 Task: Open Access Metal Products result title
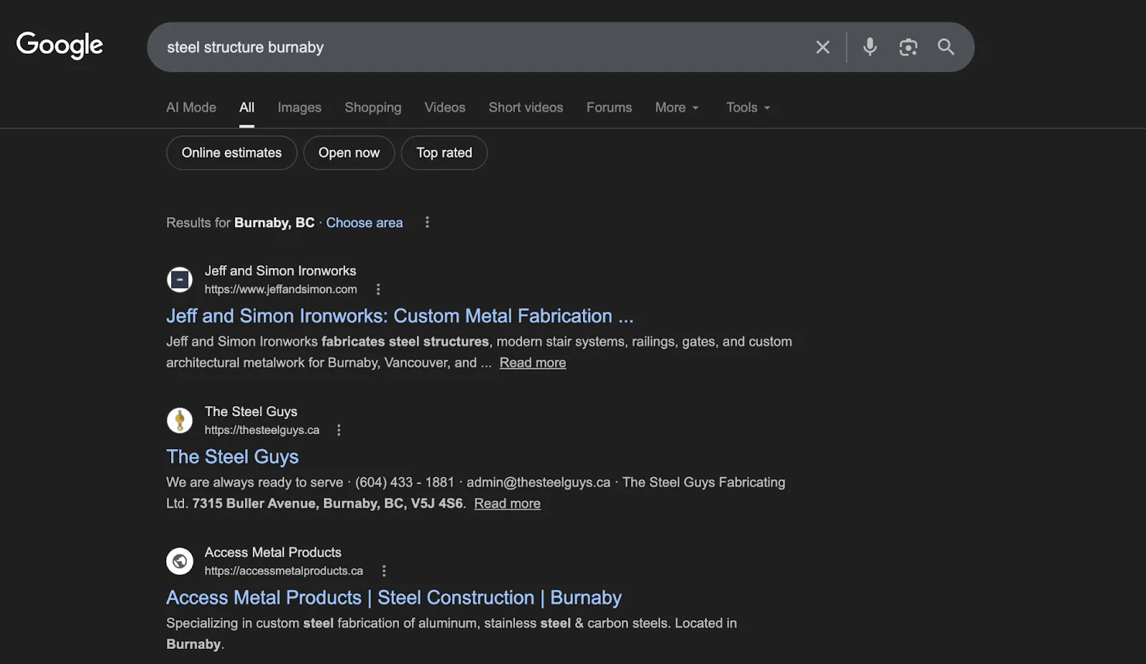[x=394, y=597]
